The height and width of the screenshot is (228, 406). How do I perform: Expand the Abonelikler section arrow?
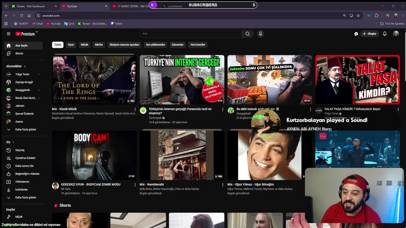click(x=25, y=66)
